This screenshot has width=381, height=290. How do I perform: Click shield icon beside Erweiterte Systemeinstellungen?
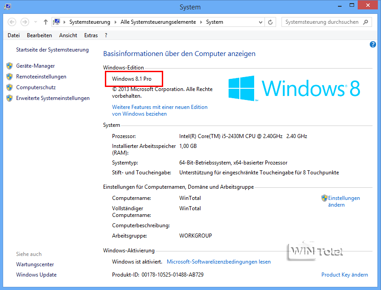(x=9, y=98)
